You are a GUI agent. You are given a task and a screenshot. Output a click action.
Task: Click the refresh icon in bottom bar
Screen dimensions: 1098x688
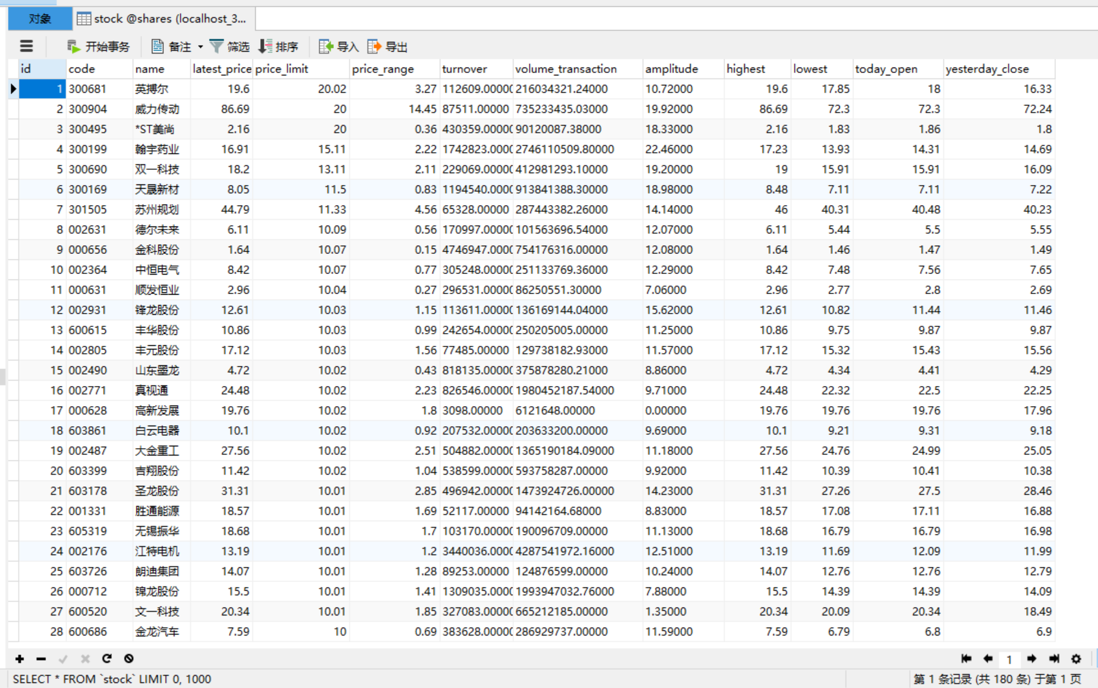[107, 659]
